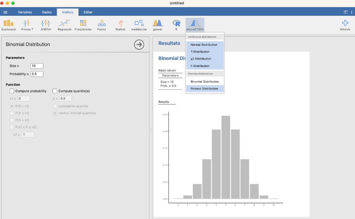Image resolution: width=355 pixels, height=219 pixels.
Task: Select F-Distribution from the menu
Action: coord(205,66)
